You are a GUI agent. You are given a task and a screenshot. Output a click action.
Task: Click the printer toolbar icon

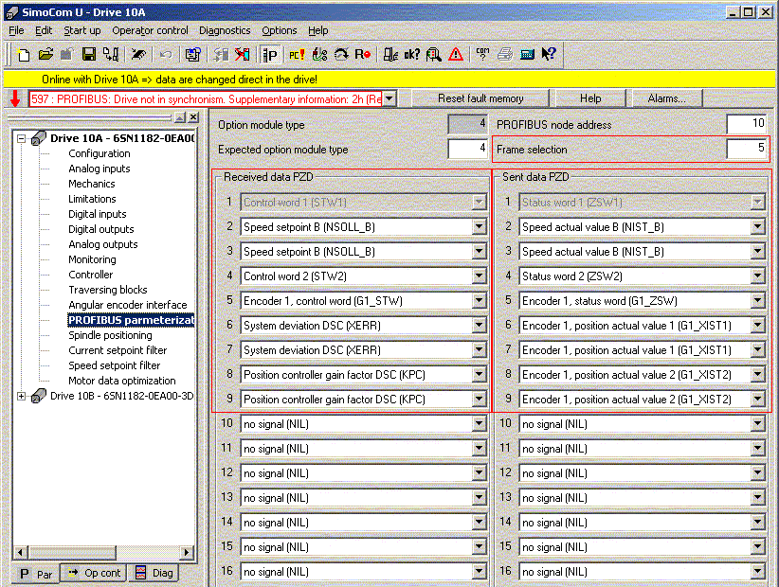505,54
